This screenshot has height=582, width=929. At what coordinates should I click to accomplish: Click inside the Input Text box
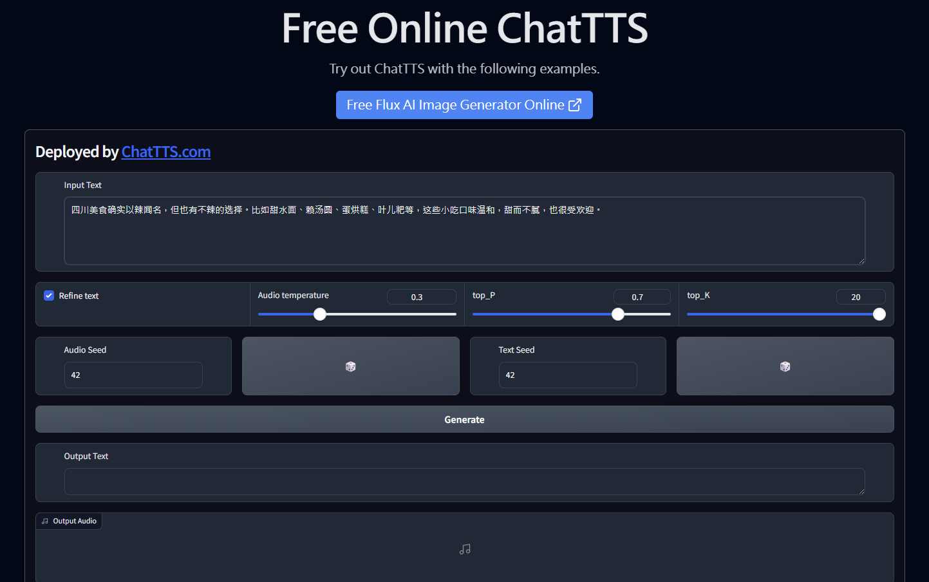(464, 230)
